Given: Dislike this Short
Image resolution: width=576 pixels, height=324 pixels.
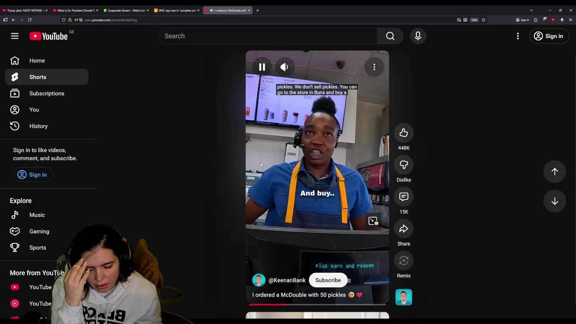Looking at the screenshot, I should click(404, 165).
